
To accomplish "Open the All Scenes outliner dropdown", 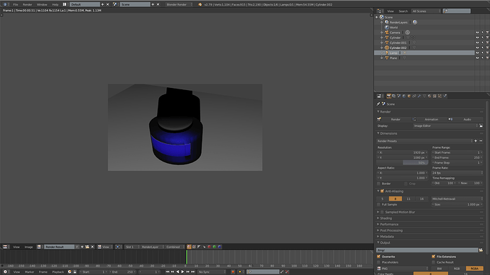I will (426, 11).
